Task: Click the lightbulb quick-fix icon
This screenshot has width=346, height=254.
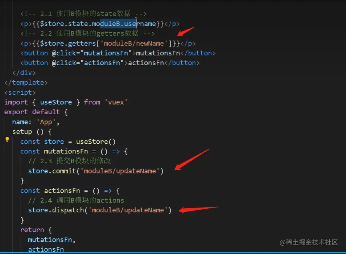Action: (7, 139)
